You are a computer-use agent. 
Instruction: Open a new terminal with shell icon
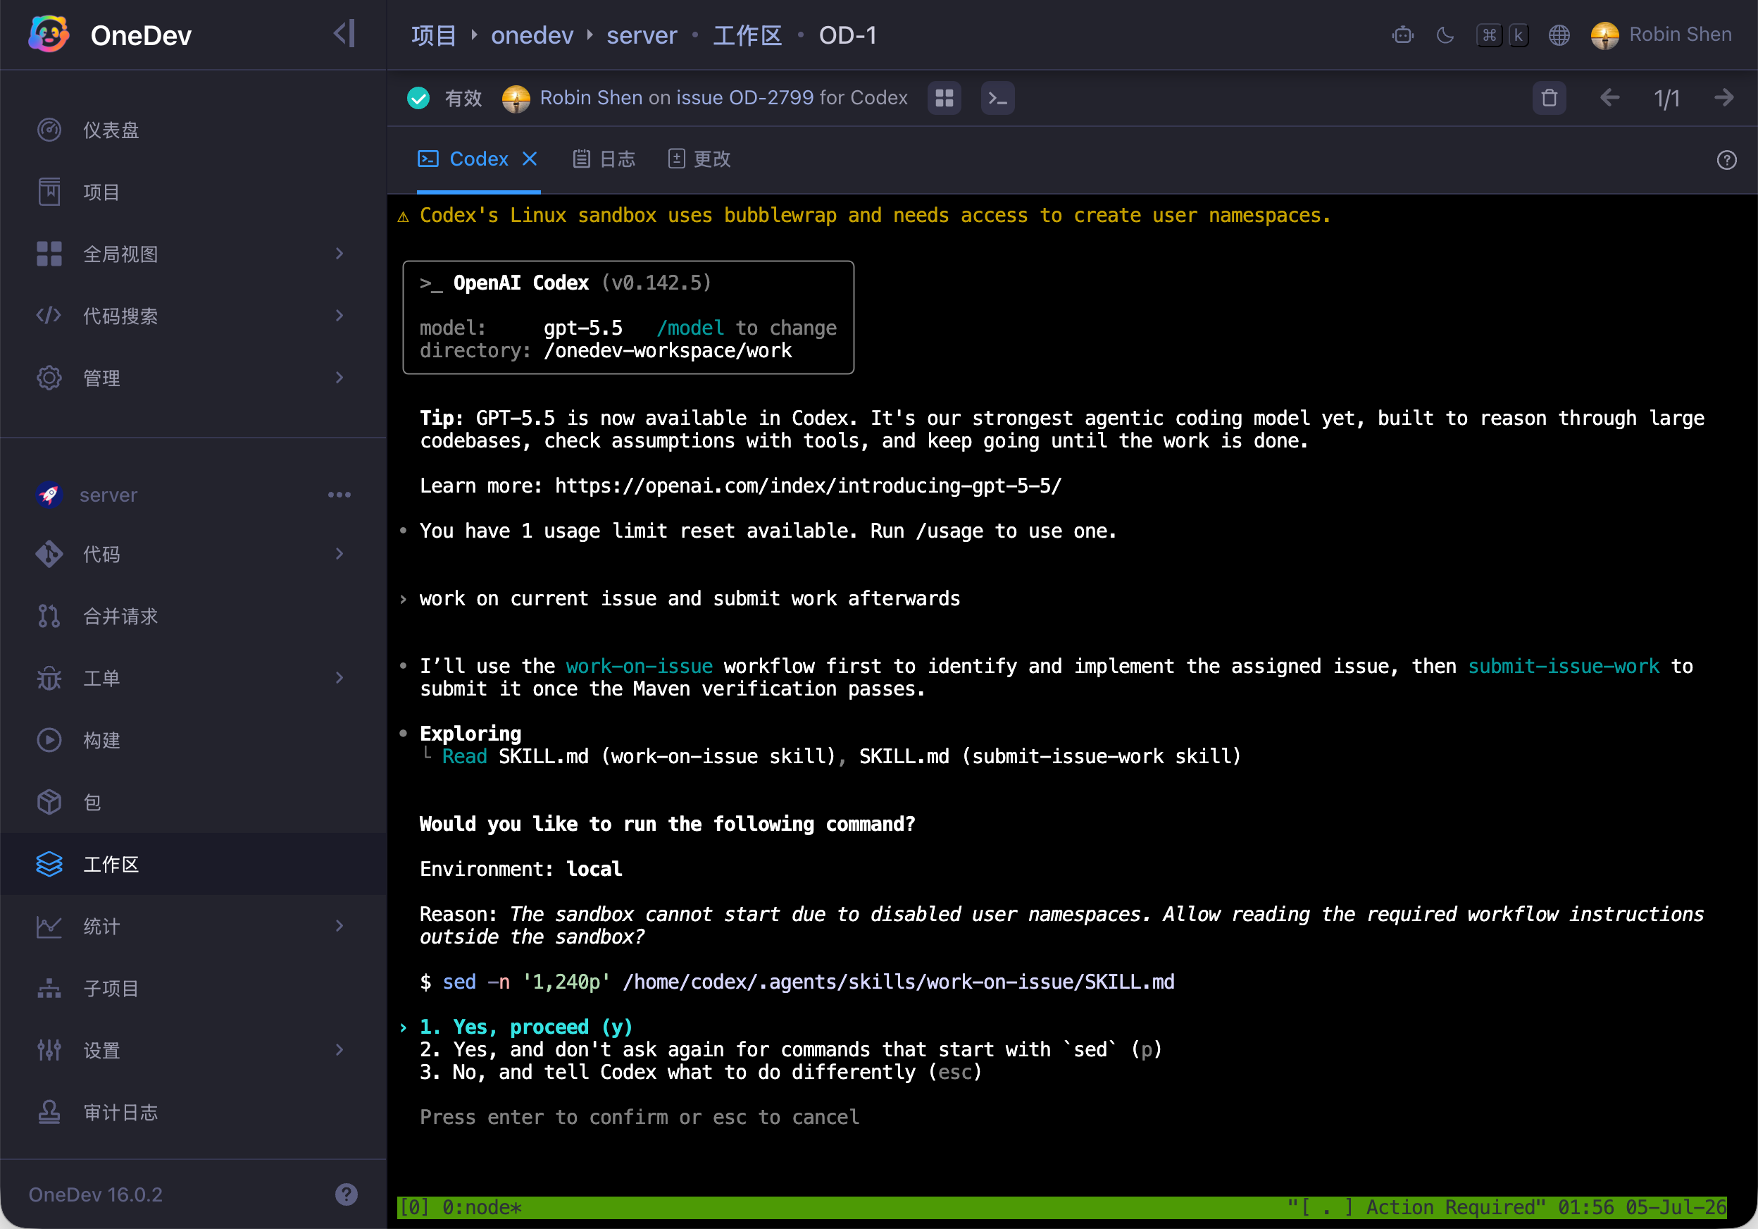tap(998, 98)
